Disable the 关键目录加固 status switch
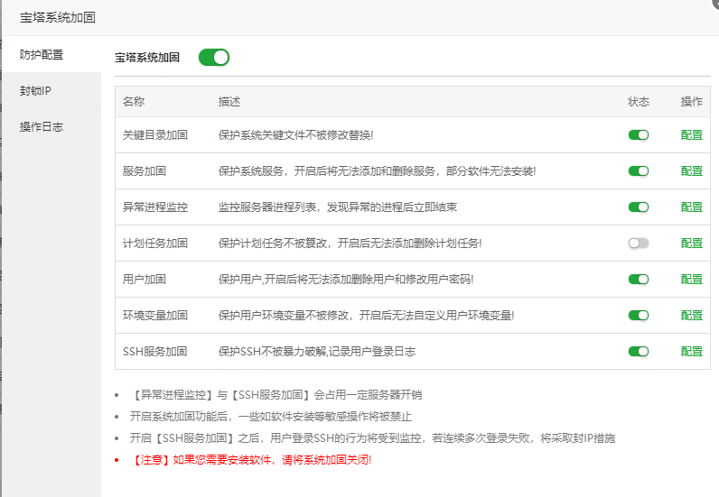 (x=639, y=135)
